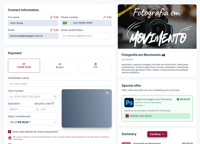The image size is (200, 144).
Task: Click the Security code help question icon
Action: (53, 103)
